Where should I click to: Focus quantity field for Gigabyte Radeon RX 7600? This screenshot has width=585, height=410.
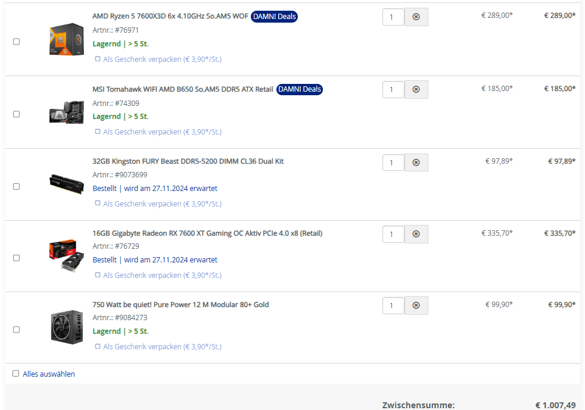click(393, 234)
